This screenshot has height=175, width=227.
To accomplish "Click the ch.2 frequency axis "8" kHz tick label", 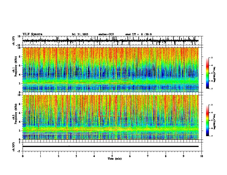I will click(x=20, y=104).
